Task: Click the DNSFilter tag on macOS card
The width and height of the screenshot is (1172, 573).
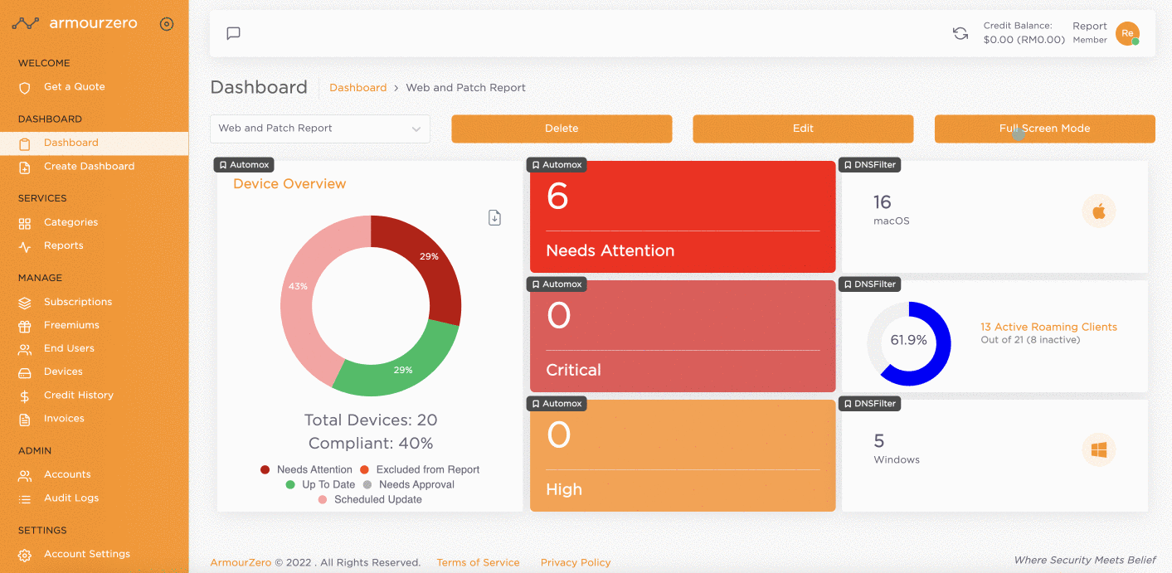Action: [x=870, y=165]
